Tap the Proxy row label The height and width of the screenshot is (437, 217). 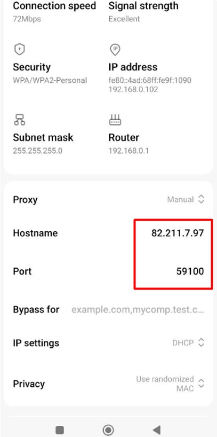(25, 200)
